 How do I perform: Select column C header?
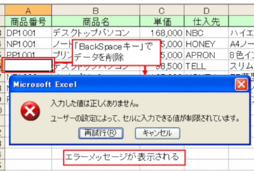[x=162, y=10]
